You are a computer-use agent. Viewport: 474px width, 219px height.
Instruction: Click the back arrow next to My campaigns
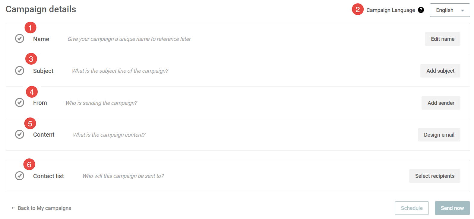tap(13, 208)
